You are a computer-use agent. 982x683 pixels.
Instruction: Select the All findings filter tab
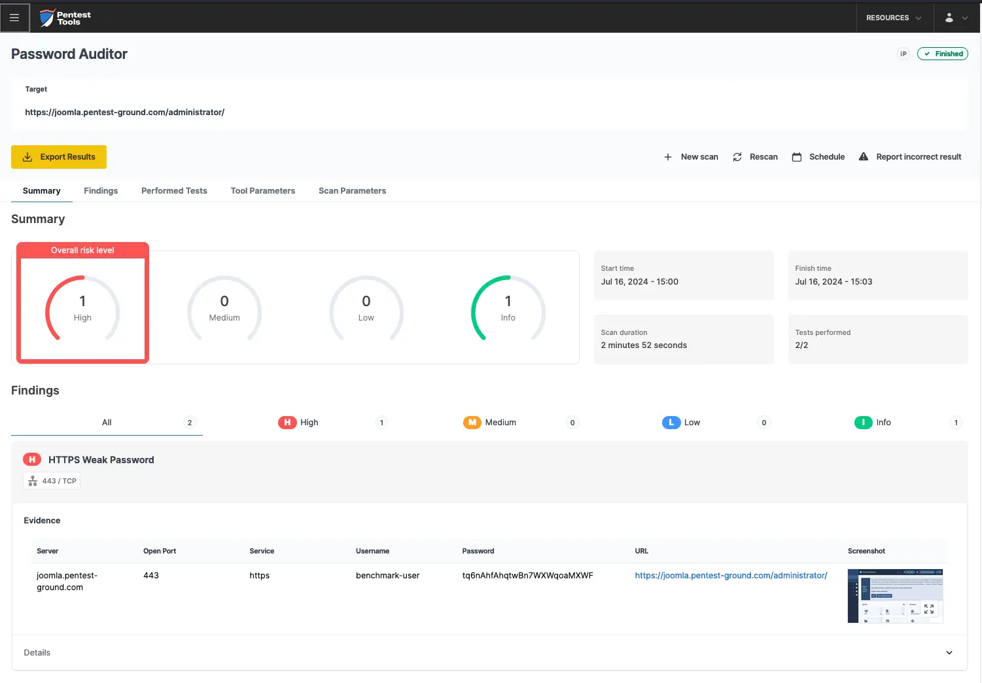[x=107, y=423]
